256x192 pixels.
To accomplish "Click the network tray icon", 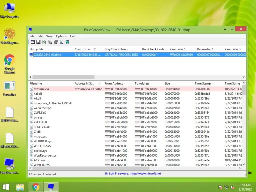I will coord(226,187).
